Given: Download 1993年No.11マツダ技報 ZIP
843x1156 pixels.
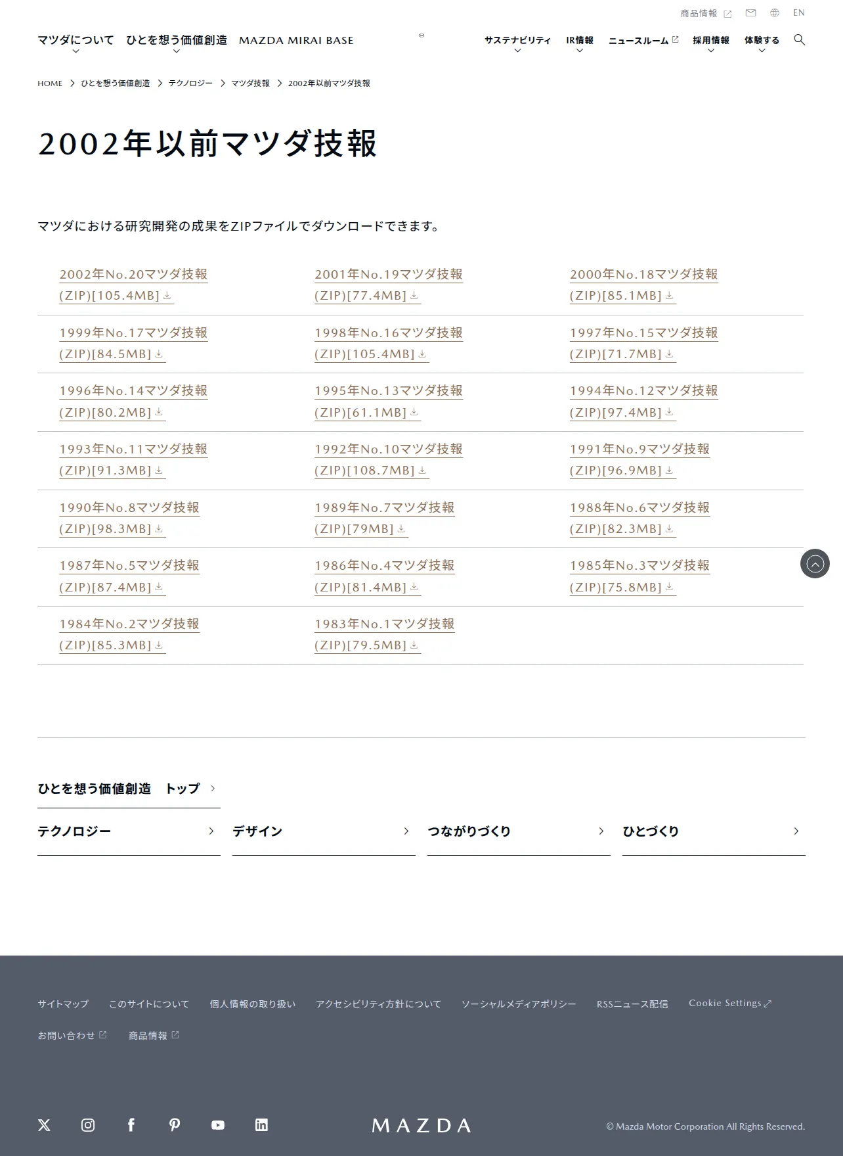Looking at the screenshot, I should click(x=133, y=460).
